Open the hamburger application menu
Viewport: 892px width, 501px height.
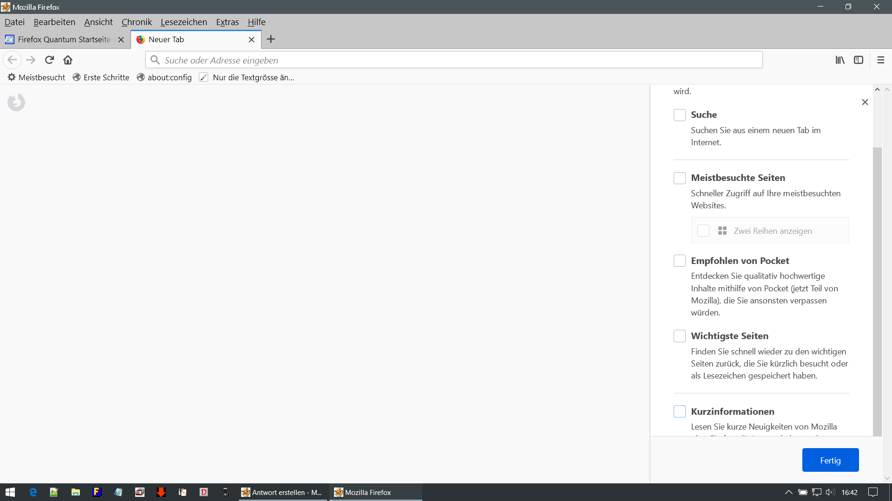point(880,60)
